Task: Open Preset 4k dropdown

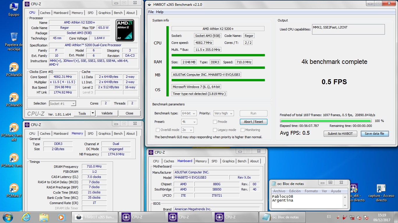Action: click(189, 122)
